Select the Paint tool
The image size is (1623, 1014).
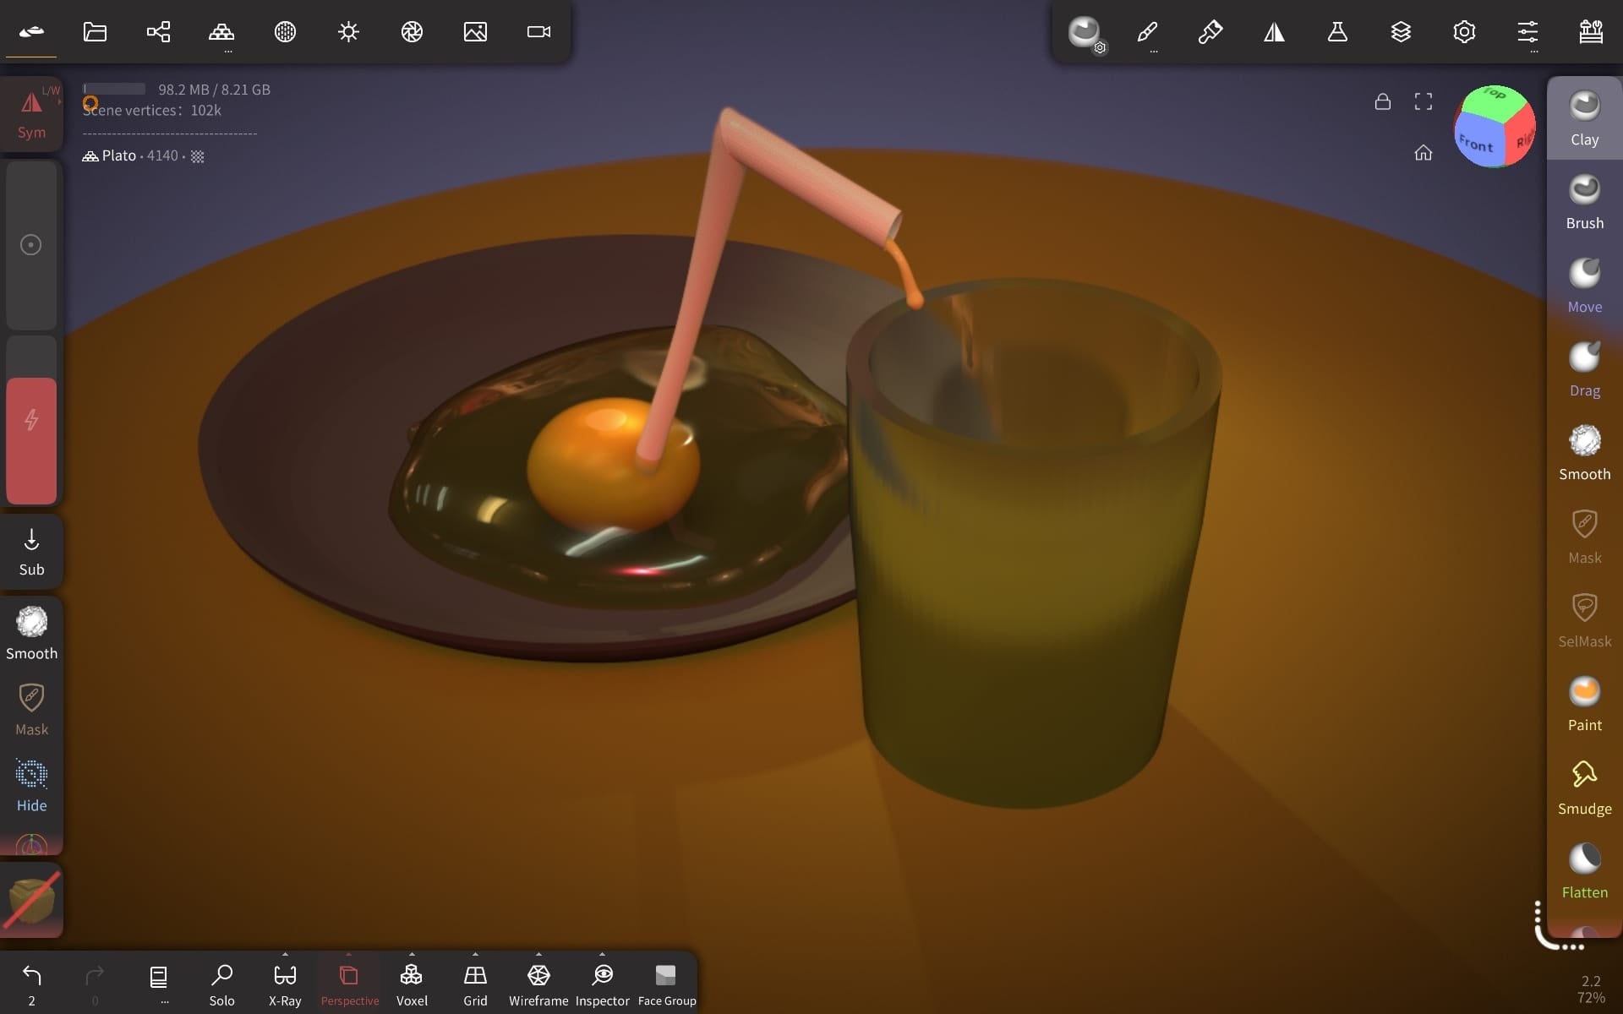(1584, 704)
